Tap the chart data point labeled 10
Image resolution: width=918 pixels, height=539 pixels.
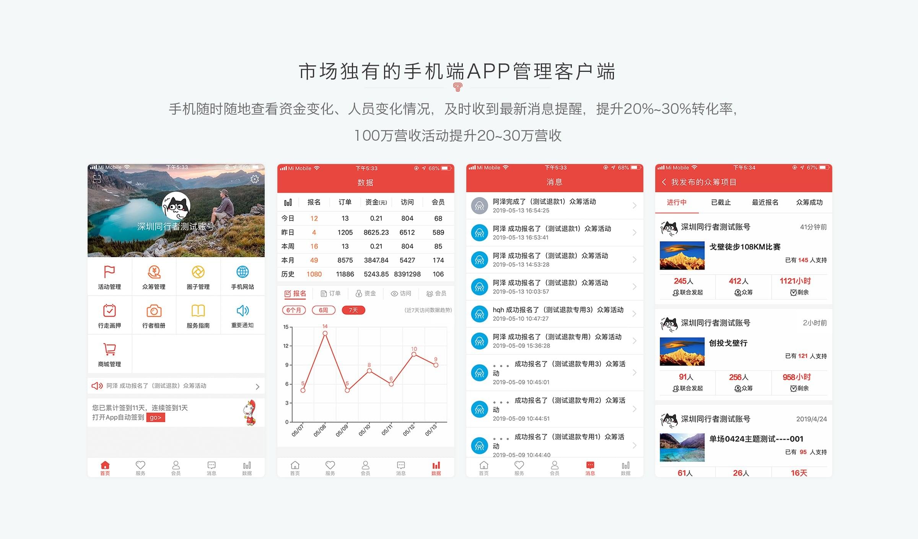coord(414,354)
